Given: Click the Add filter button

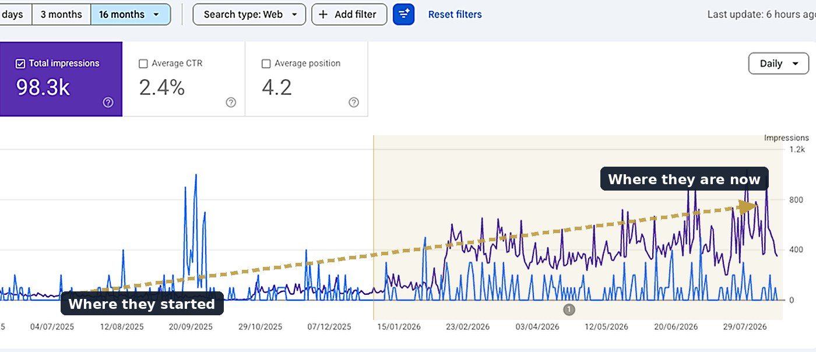Looking at the screenshot, I should coord(349,15).
